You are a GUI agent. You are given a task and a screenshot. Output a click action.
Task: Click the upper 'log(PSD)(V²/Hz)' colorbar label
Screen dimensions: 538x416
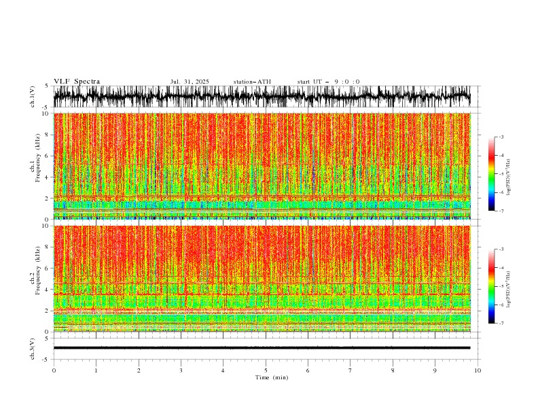pos(509,177)
